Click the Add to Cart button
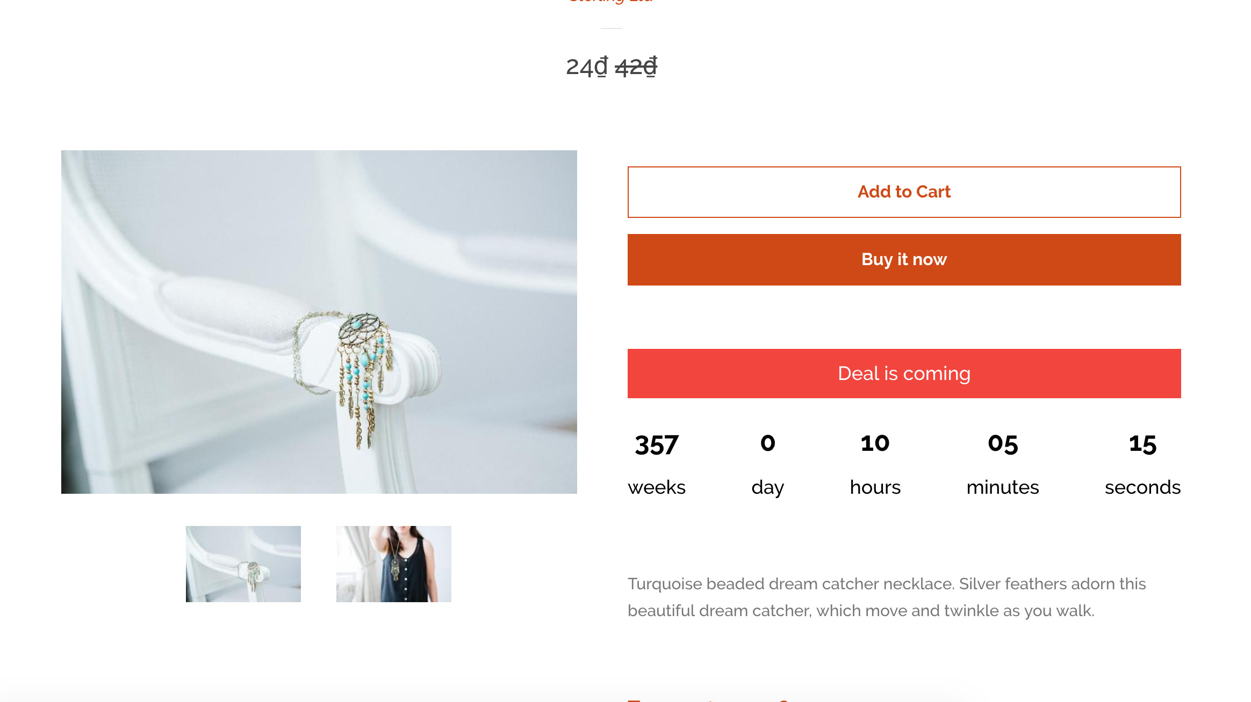 (903, 192)
